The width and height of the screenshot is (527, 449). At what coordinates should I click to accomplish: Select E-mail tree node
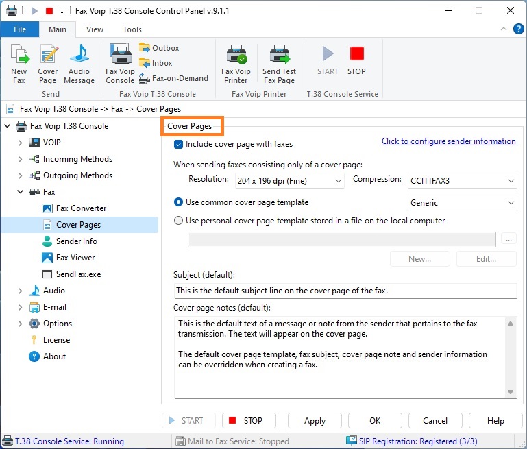click(x=55, y=307)
